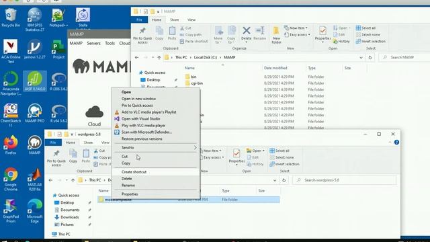The width and height of the screenshot is (430, 242).
Task: Click Pin to Quick access in MAMP ribbon
Action: click(x=142, y=35)
